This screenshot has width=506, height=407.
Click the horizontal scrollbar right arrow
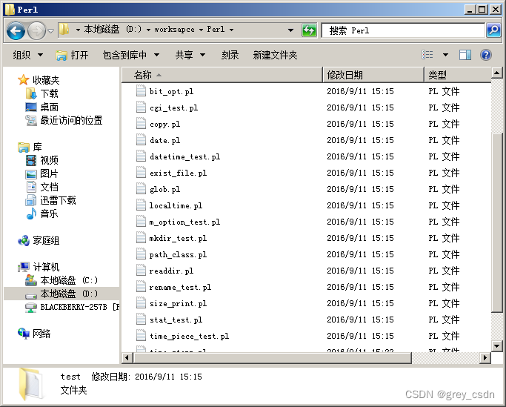coord(485,357)
